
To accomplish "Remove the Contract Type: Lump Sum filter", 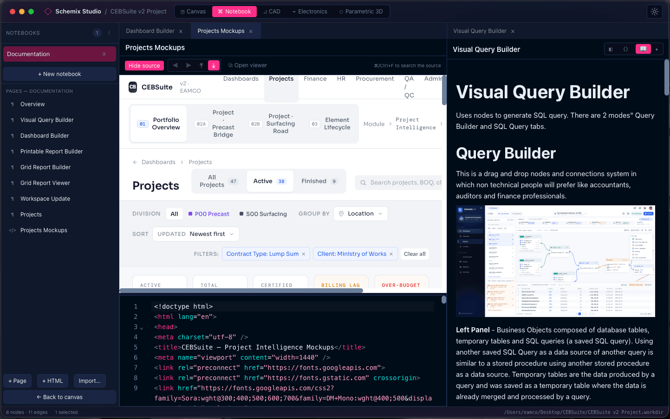I will click(x=304, y=254).
